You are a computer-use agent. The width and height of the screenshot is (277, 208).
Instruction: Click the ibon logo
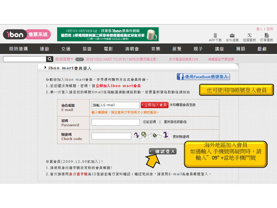(x=15, y=34)
